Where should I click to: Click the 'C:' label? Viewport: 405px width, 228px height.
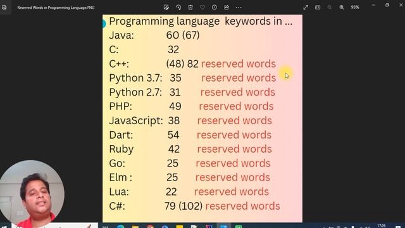(114, 49)
